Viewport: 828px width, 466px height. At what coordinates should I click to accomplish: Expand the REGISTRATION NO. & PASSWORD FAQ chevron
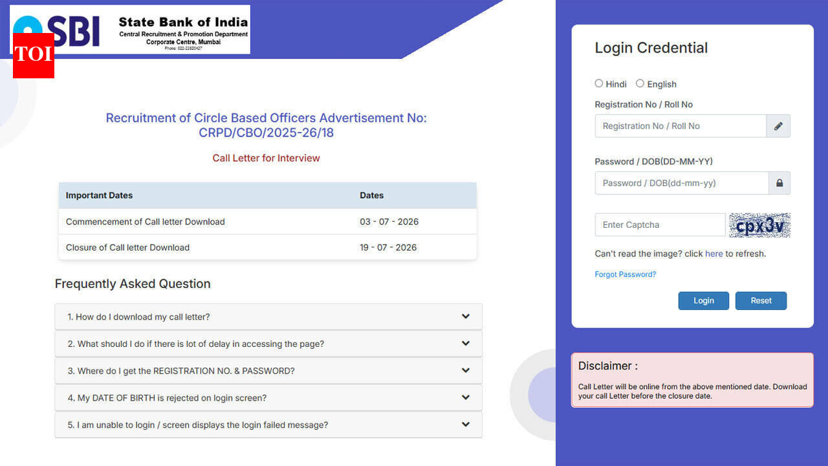tap(466, 371)
